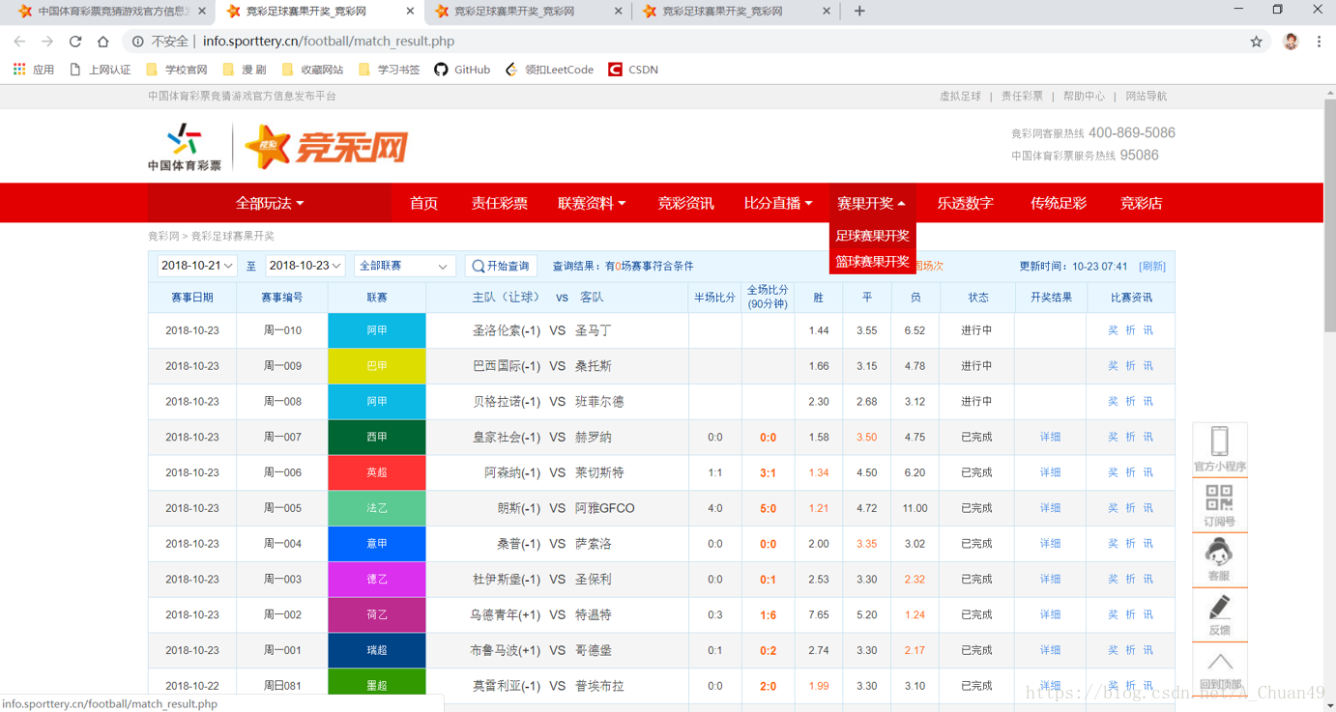1336x712 pixels.
Task: Expand the 全部玩法 menu
Action: pos(270,203)
